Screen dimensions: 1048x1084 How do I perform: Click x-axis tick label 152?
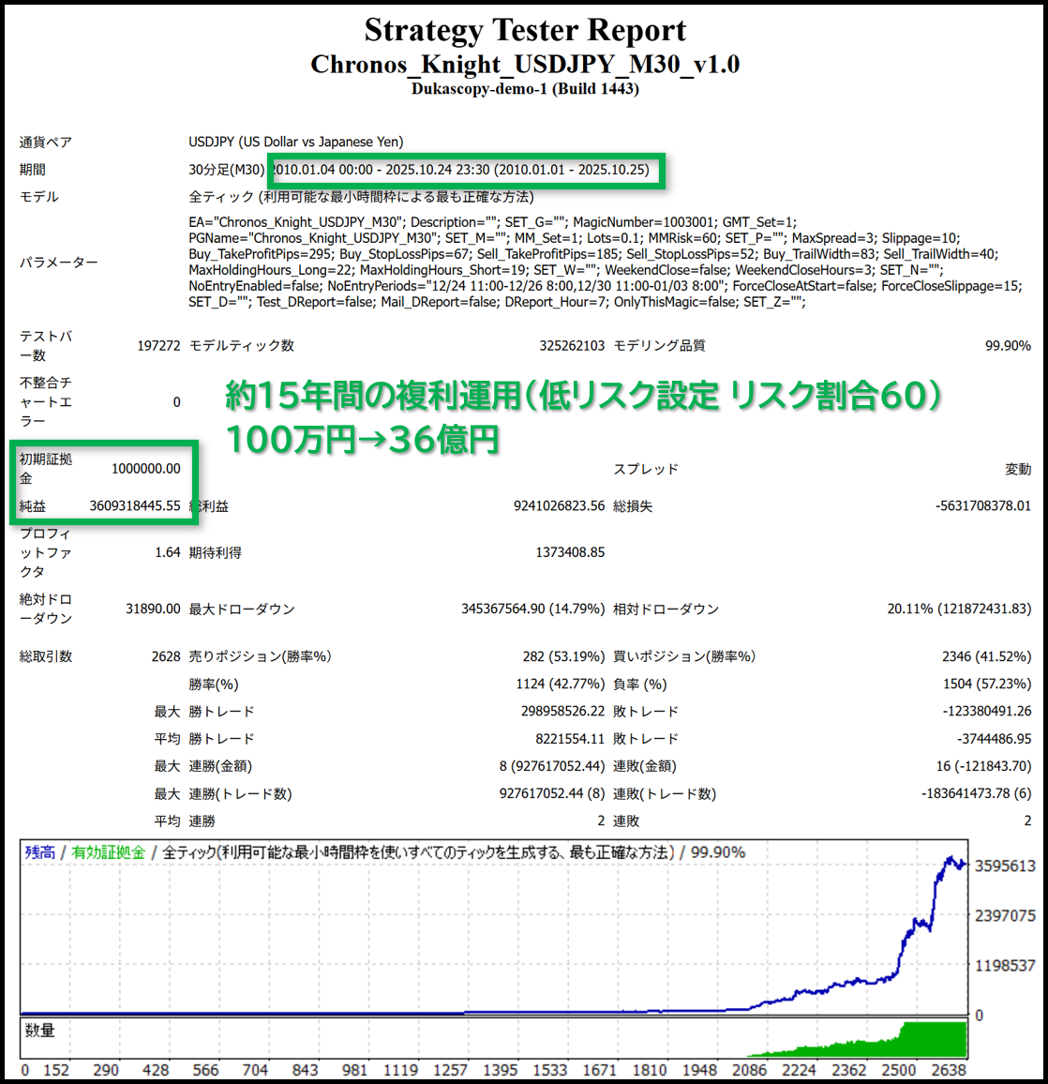coord(56,1070)
